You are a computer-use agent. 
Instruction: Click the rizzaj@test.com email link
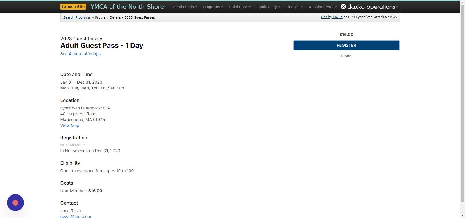tap(76, 216)
